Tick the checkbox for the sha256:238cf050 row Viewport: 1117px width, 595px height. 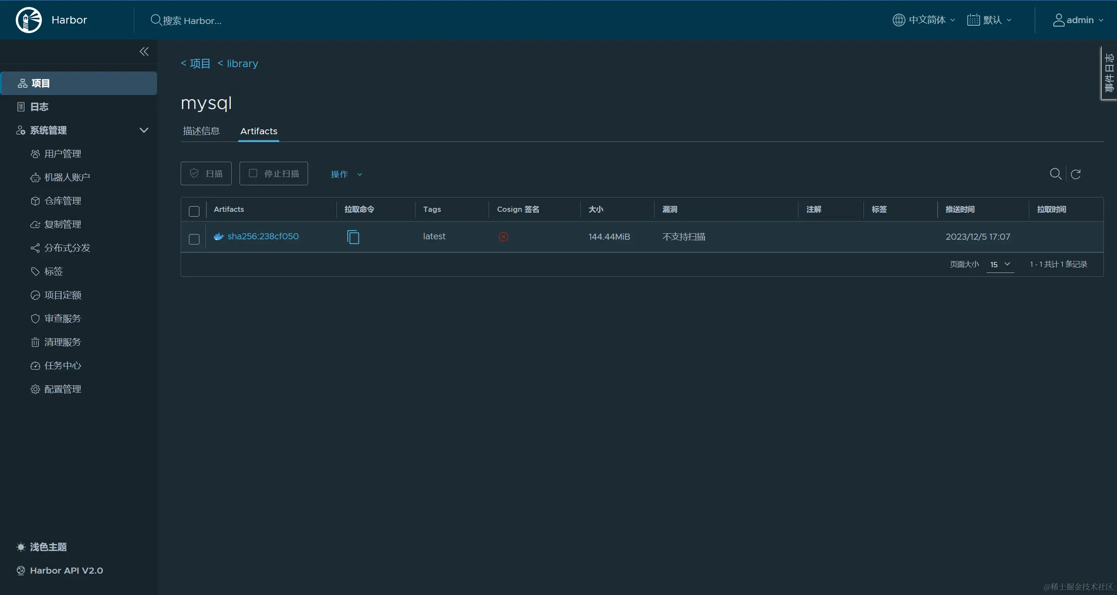point(194,239)
